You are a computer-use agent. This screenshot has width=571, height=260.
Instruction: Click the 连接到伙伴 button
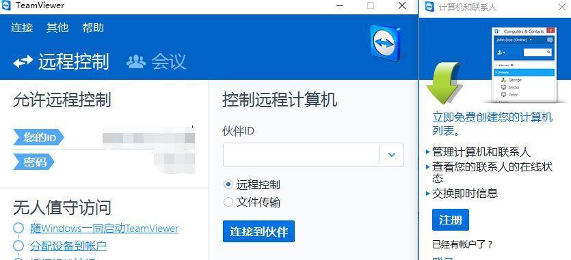[258, 231]
